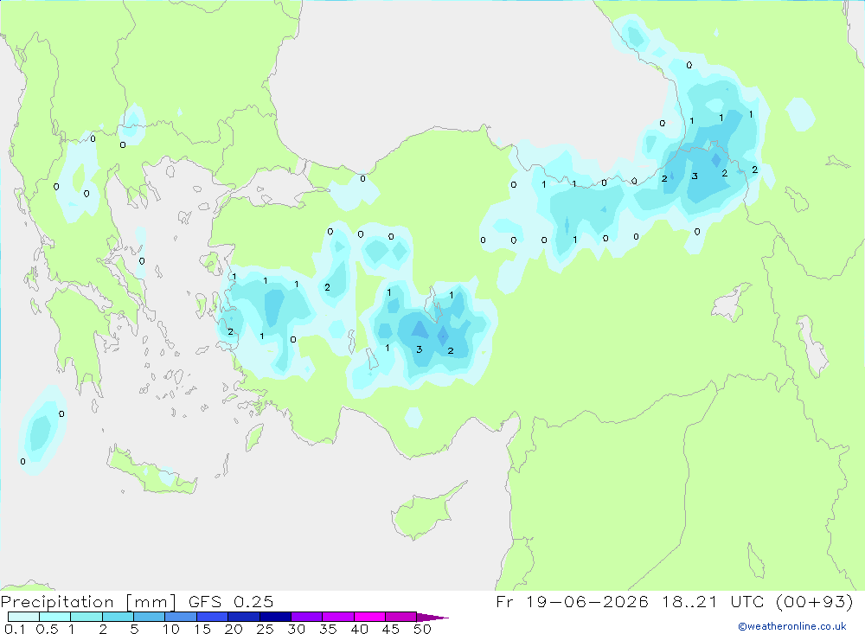Click the '(00+93)' forecast offset text
This screenshot has height=634, width=865.
[814, 602]
